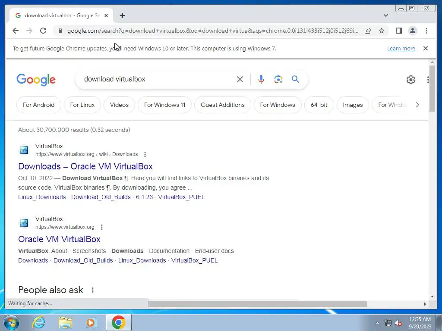The image size is (442, 331).
Task: Click the Google logo
Action: click(x=36, y=80)
